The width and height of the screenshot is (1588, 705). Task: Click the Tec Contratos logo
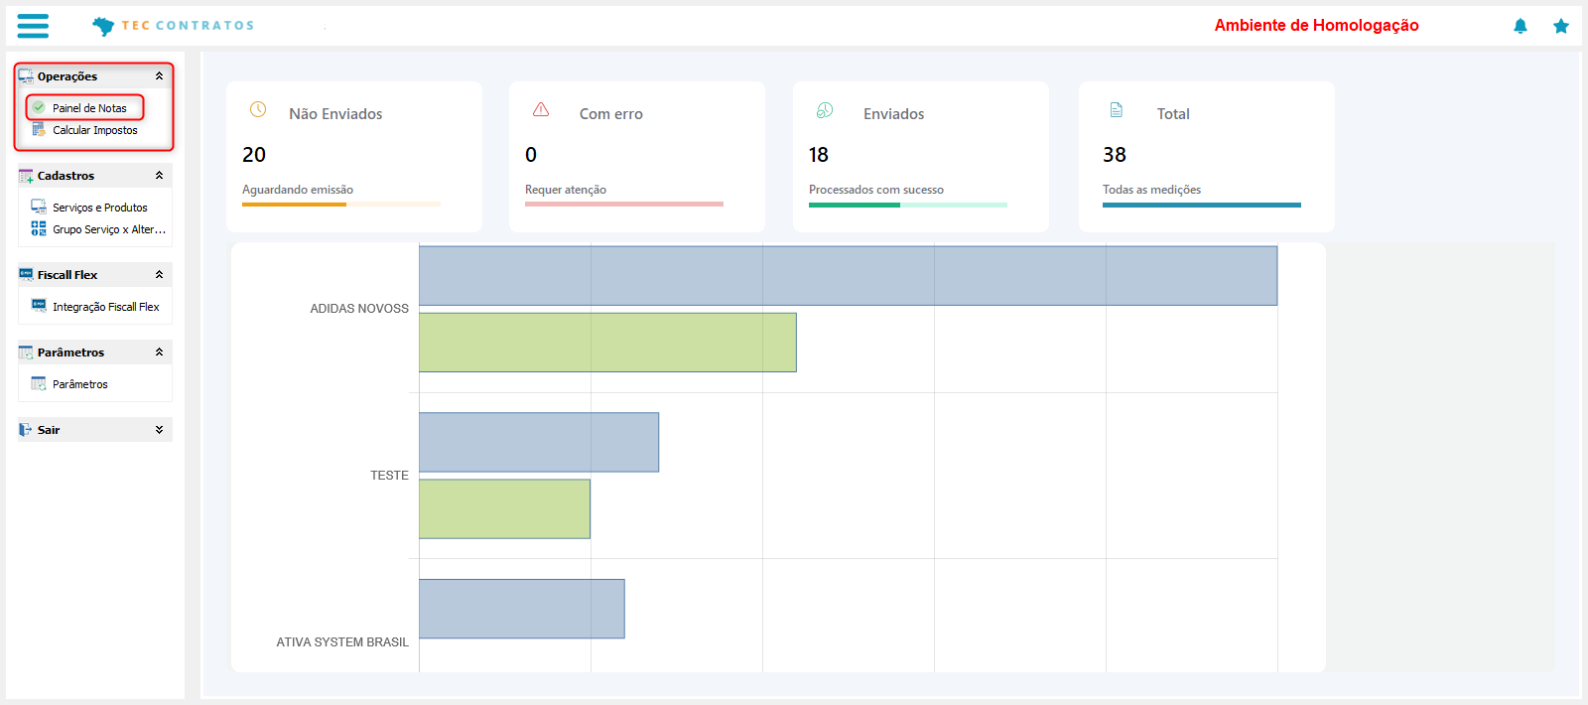[174, 26]
